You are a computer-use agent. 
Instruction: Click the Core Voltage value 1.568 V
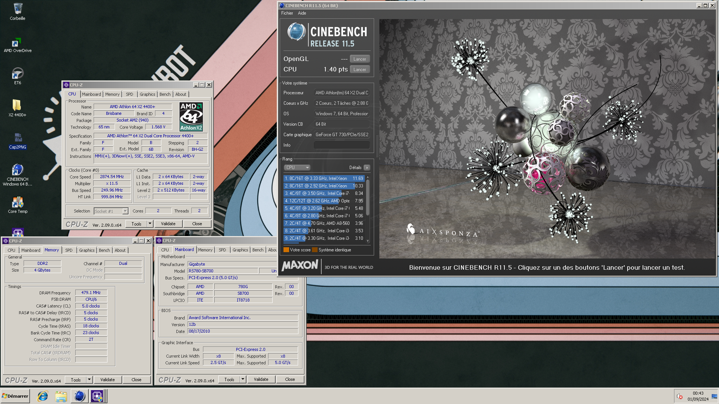coord(158,127)
